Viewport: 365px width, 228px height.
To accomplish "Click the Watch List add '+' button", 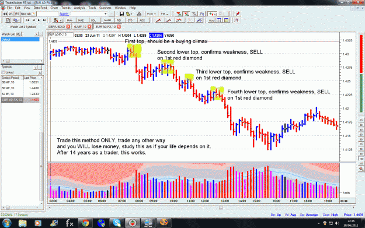I will 36,34.
